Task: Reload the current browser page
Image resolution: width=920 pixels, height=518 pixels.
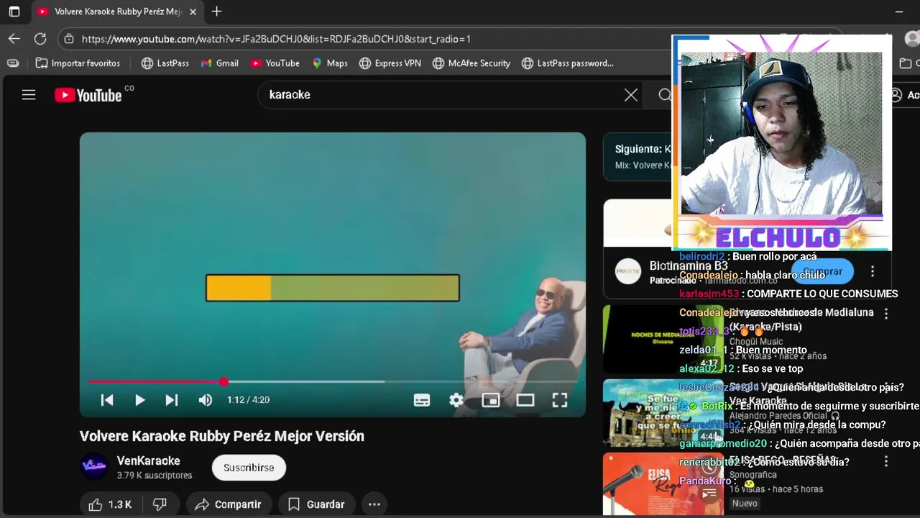Action: [x=40, y=39]
